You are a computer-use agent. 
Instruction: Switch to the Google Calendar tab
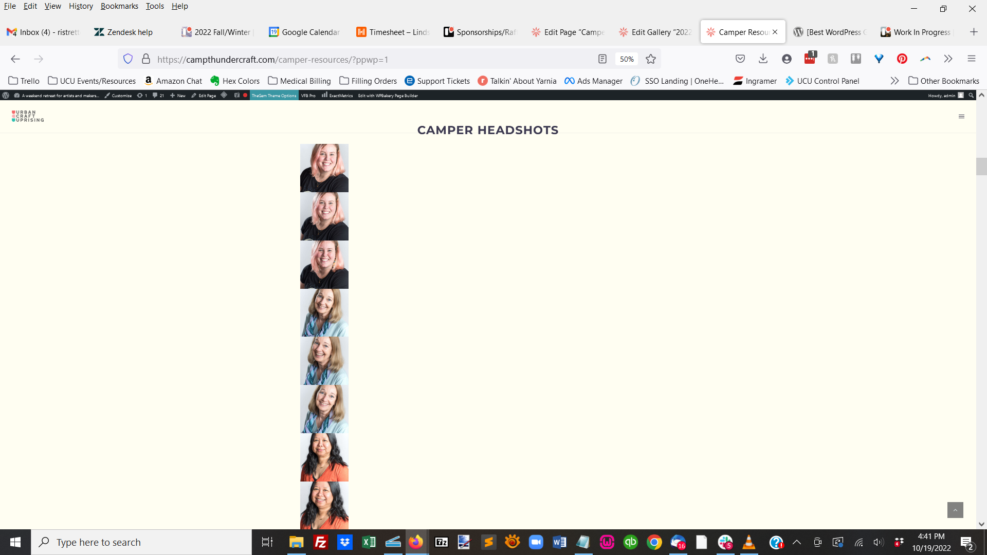click(303, 31)
